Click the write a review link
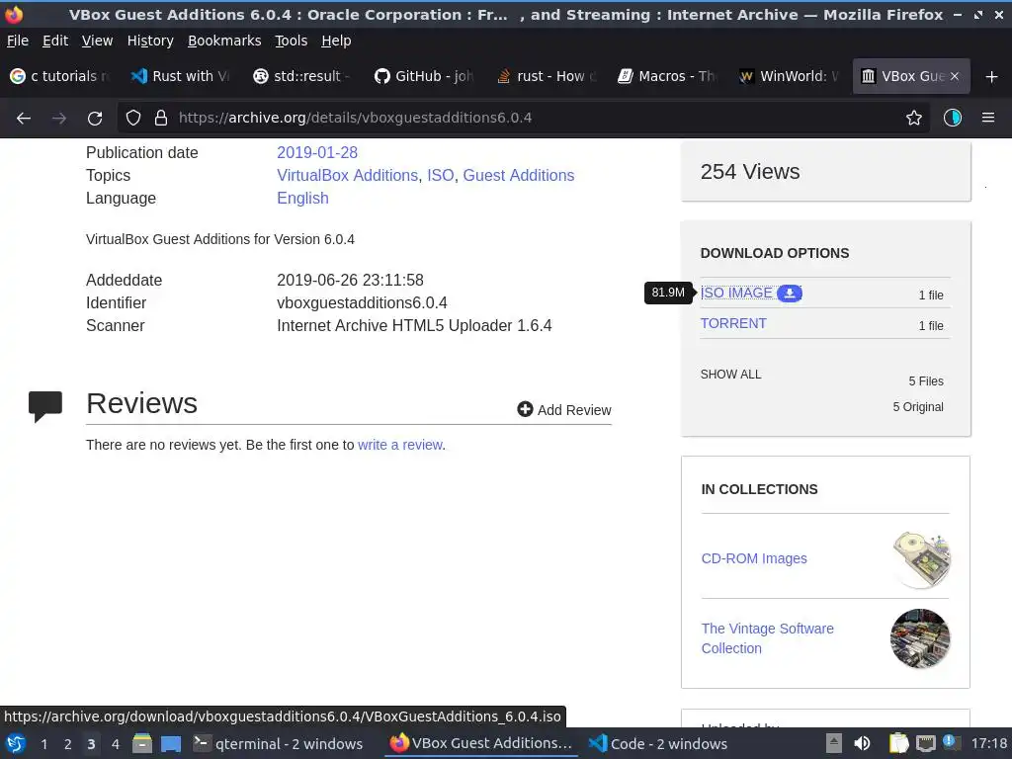 click(400, 445)
